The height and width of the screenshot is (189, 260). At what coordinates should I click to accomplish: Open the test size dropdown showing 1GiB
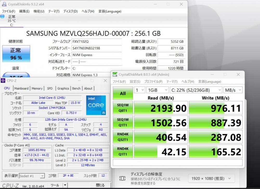pos(157,90)
